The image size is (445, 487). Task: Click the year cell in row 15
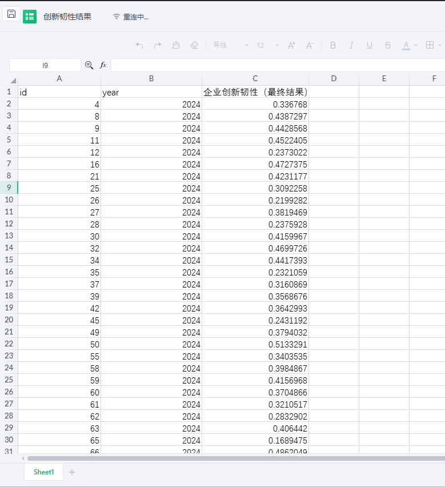[x=151, y=260]
